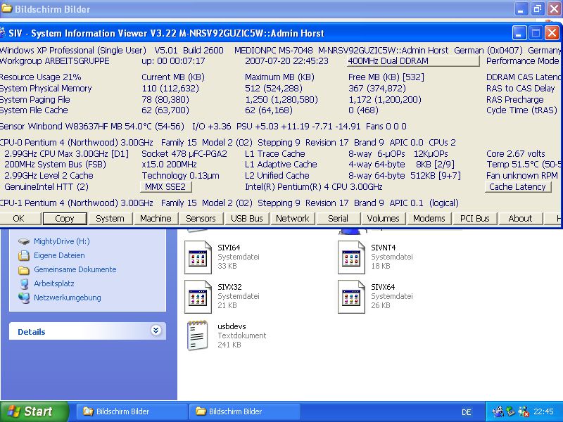Screen dimensions: 563x422
Task: Click the GenuineIntel HTT (2) text
Action: coord(46,187)
